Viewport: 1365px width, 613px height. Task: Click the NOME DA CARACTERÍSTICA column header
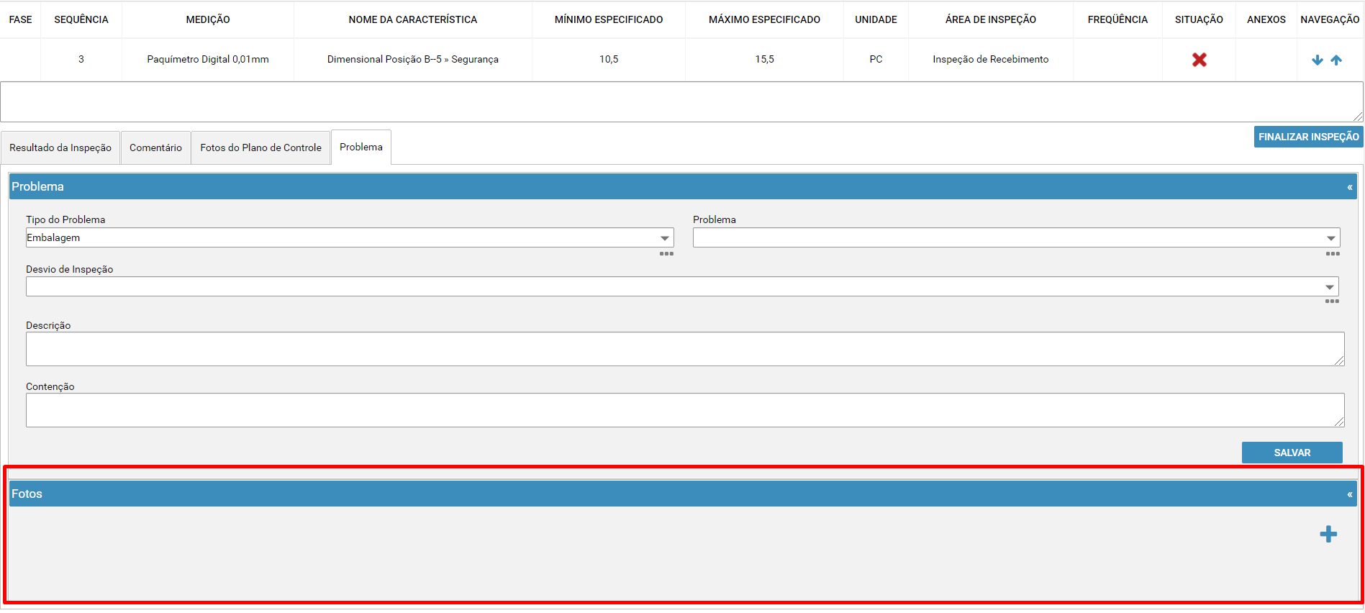(413, 19)
